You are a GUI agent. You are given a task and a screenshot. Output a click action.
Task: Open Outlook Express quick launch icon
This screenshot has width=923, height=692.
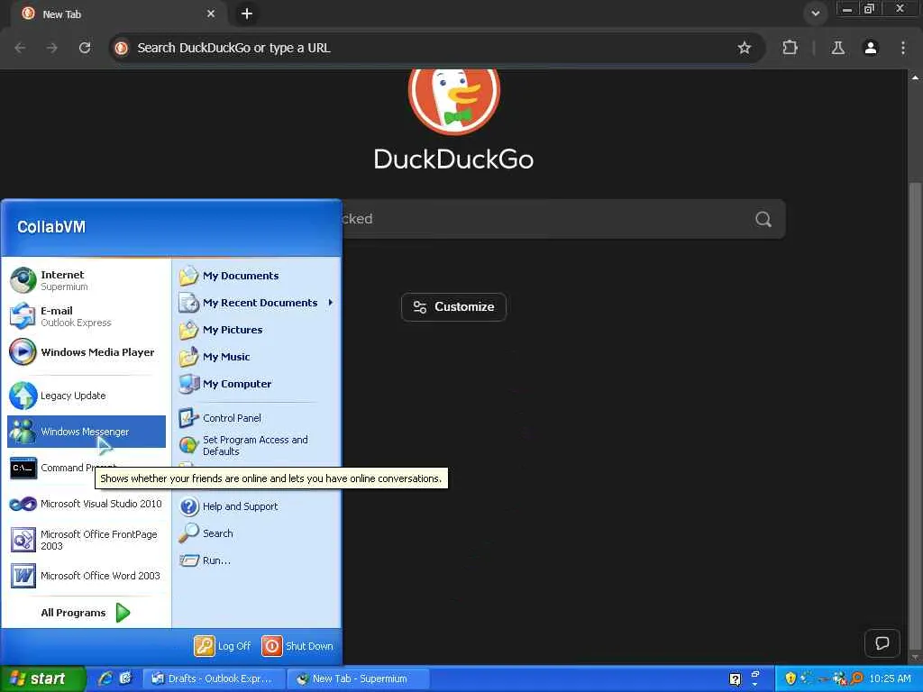pos(126,678)
